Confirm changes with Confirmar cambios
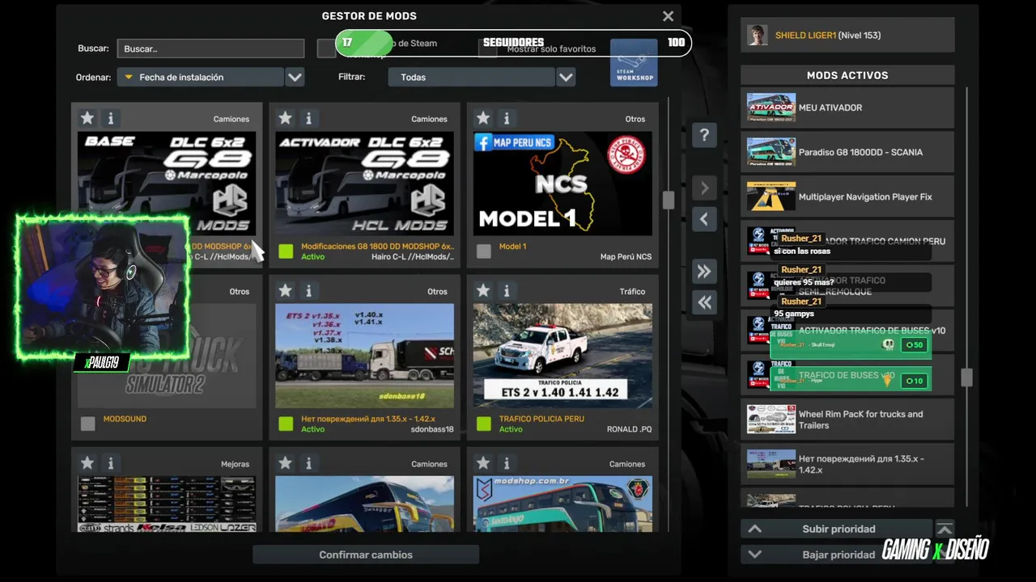 pyautogui.click(x=366, y=555)
